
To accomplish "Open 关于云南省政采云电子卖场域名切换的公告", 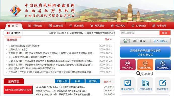I will click(30, 57).
